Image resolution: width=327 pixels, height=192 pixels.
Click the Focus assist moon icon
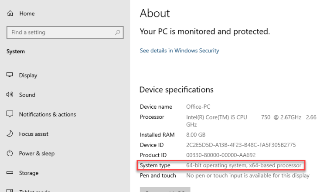click(x=10, y=134)
